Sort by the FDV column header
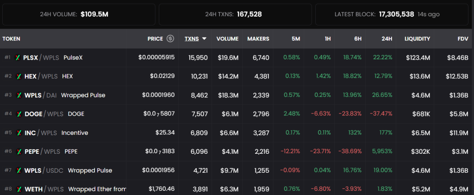Viewport: 474px width, 195px height. [463, 39]
